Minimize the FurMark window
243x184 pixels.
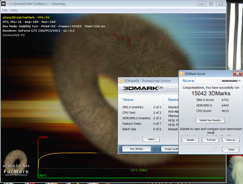tap(201, 4)
